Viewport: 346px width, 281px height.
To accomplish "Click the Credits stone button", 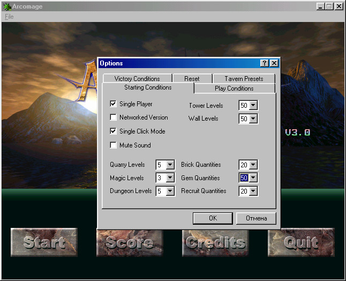I will coord(215,243).
